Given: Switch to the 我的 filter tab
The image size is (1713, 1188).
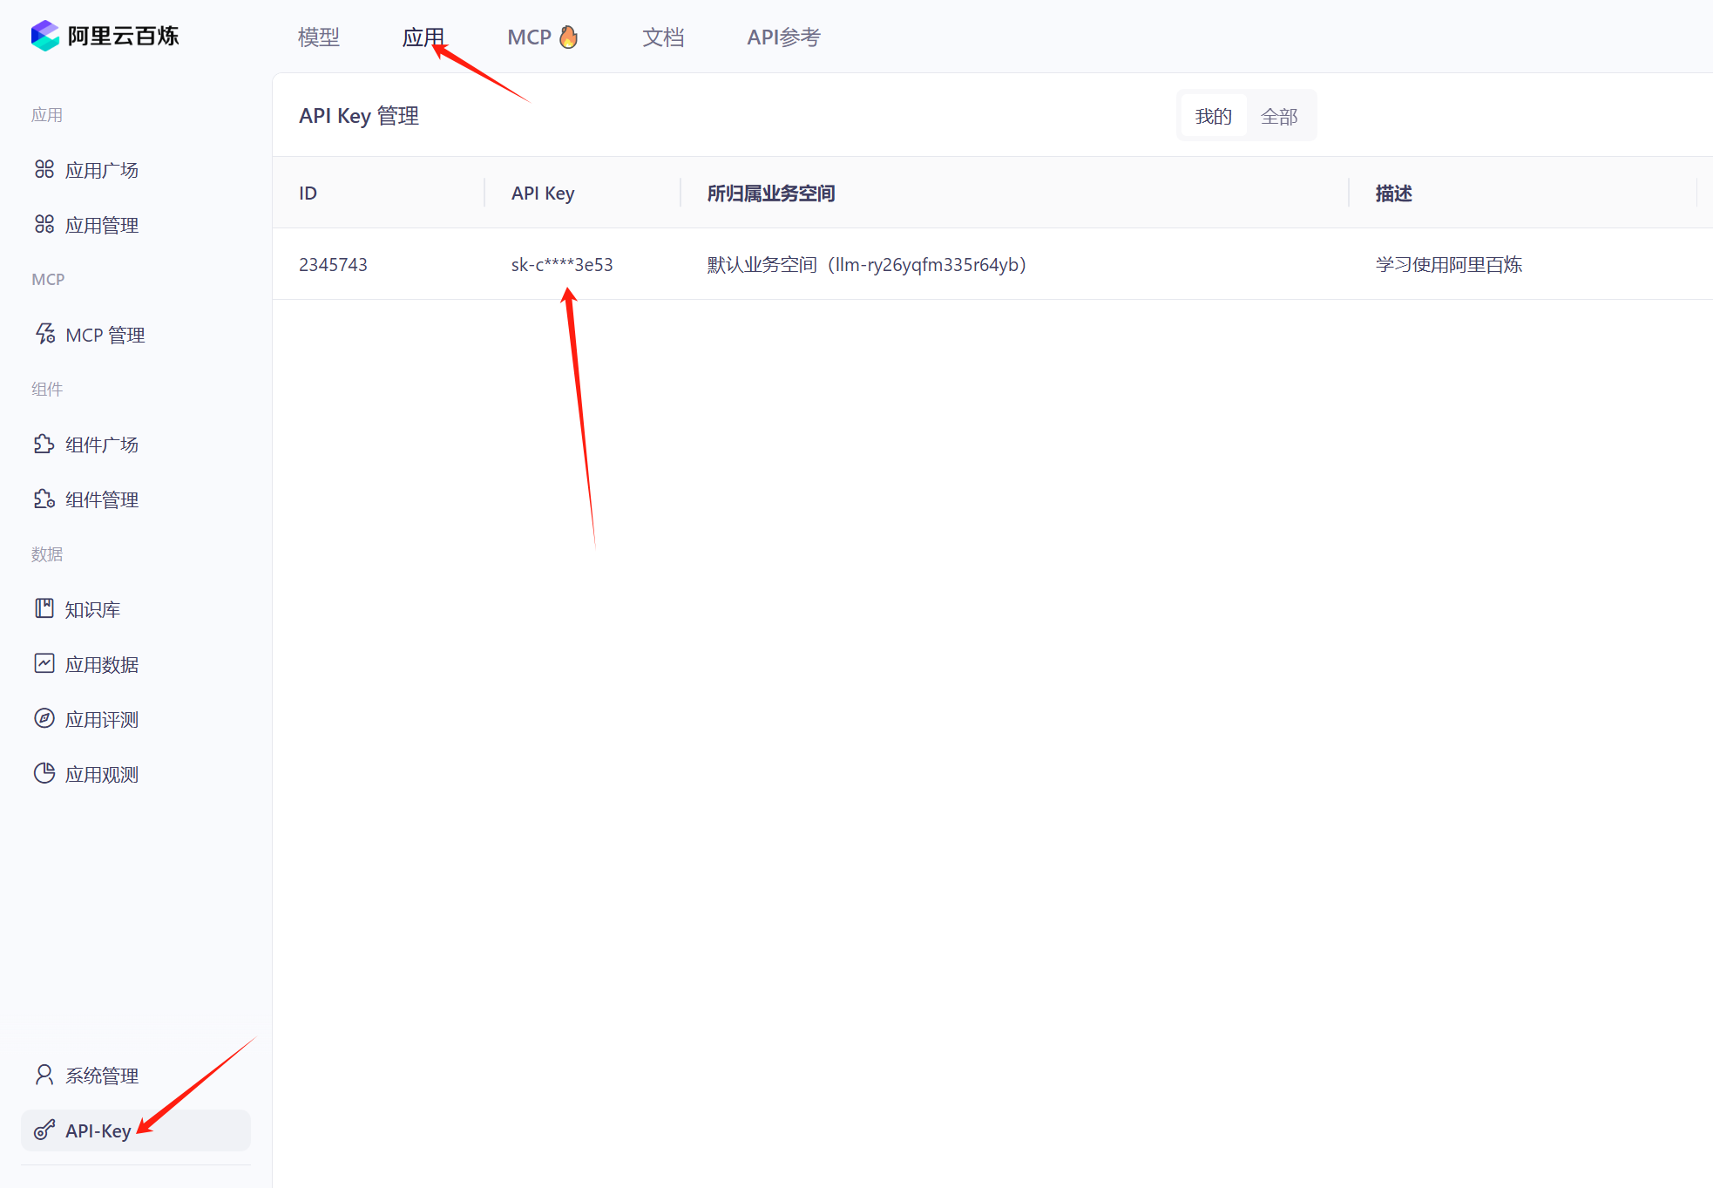Looking at the screenshot, I should [1214, 116].
